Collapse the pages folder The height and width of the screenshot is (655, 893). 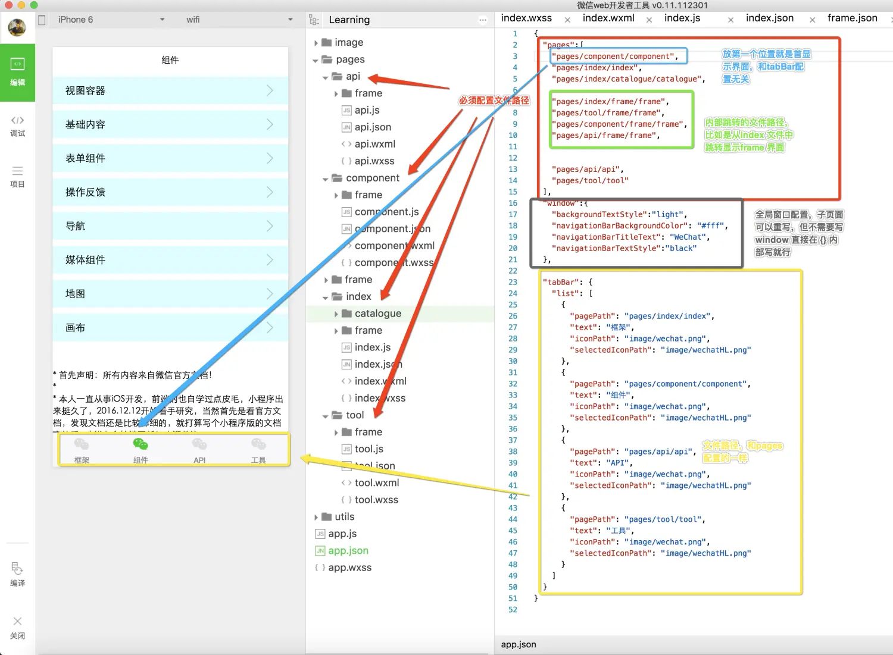coord(316,60)
